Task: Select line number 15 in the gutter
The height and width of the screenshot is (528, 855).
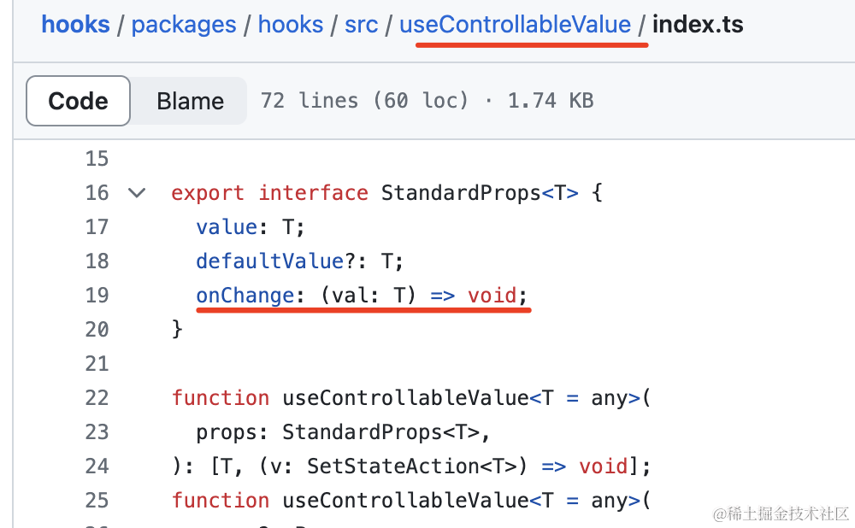Action: click(97, 159)
